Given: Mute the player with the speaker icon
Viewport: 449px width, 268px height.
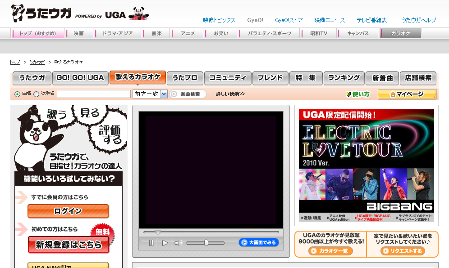Looking at the screenshot, I should point(178,243).
